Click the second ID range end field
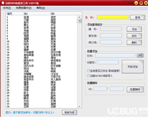 (x=117, y=89)
